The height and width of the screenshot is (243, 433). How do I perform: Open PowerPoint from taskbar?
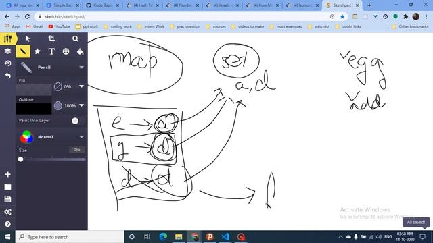click(210, 237)
